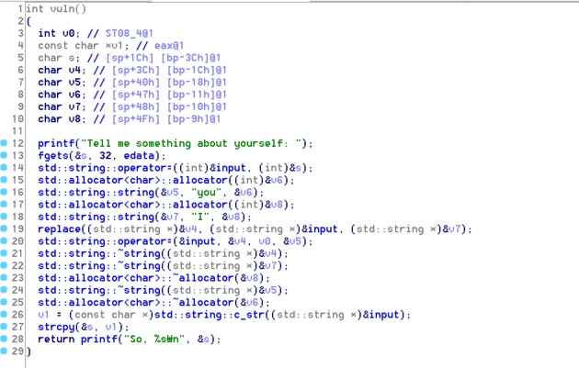Toggle breakpoint dot at c_str line 26
Screen dimensions: 579x368
pyautogui.click(x=4, y=314)
